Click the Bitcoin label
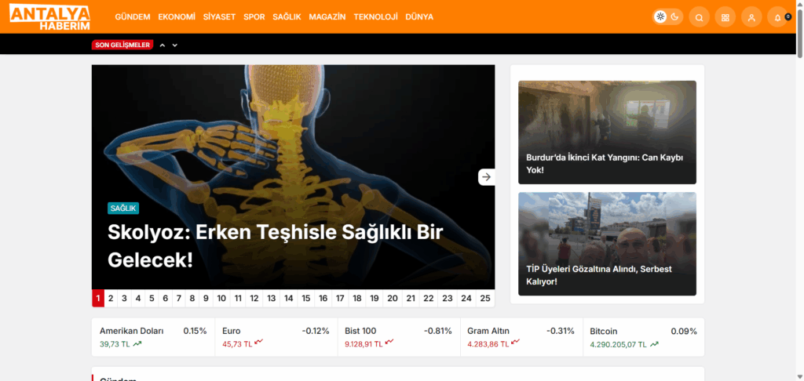The height and width of the screenshot is (381, 804). tap(604, 331)
